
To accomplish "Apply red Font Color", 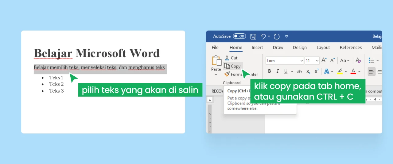I will pos(353,71).
